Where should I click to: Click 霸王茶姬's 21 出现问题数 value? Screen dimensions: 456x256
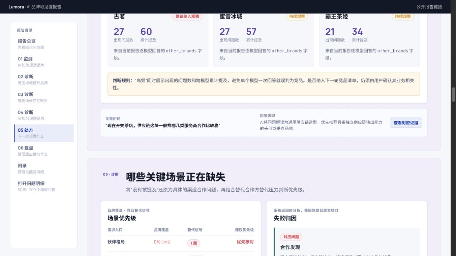[x=330, y=32]
